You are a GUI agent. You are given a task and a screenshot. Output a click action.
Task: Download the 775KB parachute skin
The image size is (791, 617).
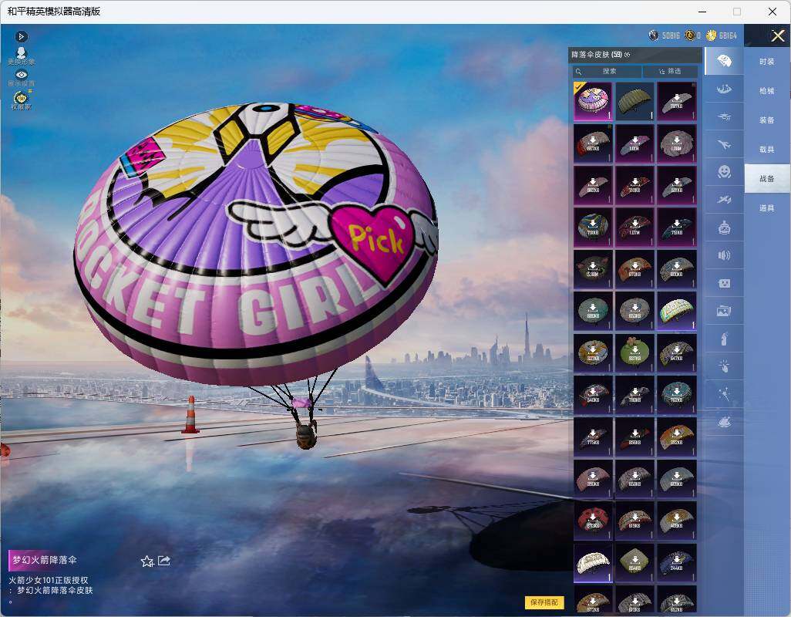(x=593, y=437)
